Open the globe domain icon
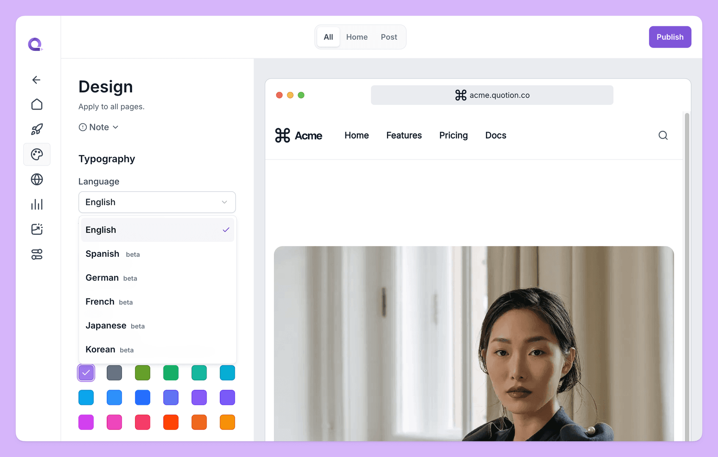The width and height of the screenshot is (718, 457). 37,179
